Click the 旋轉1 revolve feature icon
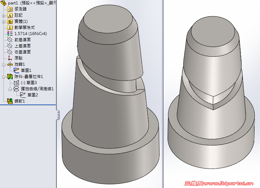The image size is (260, 188). pos(10,64)
